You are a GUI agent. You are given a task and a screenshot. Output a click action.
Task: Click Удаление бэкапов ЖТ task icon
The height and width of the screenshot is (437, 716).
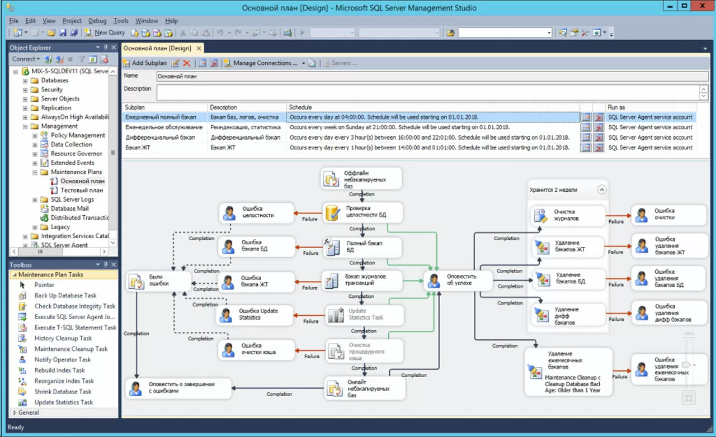(543, 246)
